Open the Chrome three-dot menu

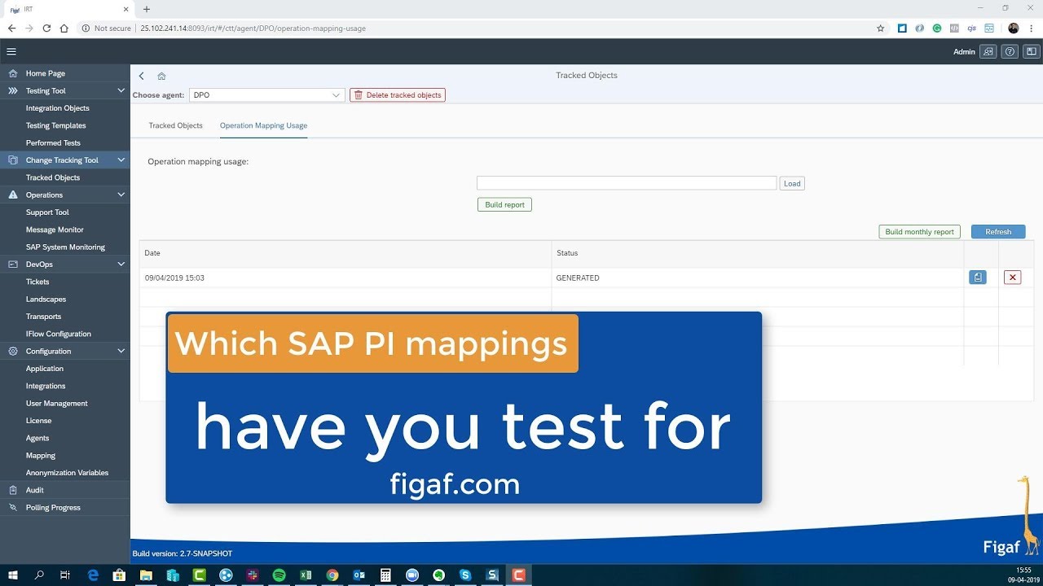tap(1031, 28)
